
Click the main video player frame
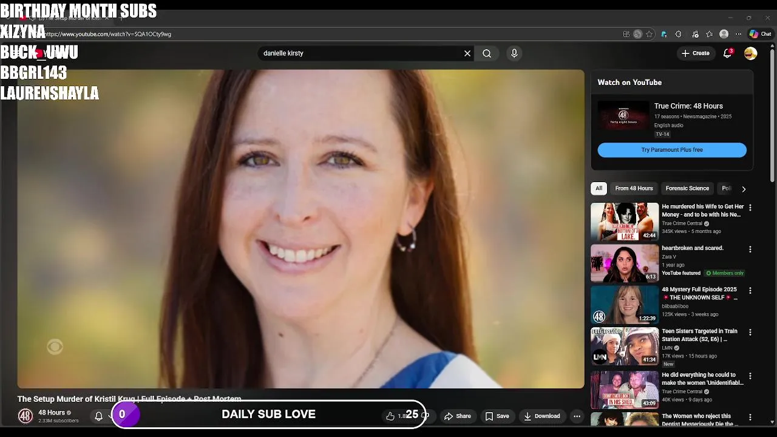tap(300, 228)
